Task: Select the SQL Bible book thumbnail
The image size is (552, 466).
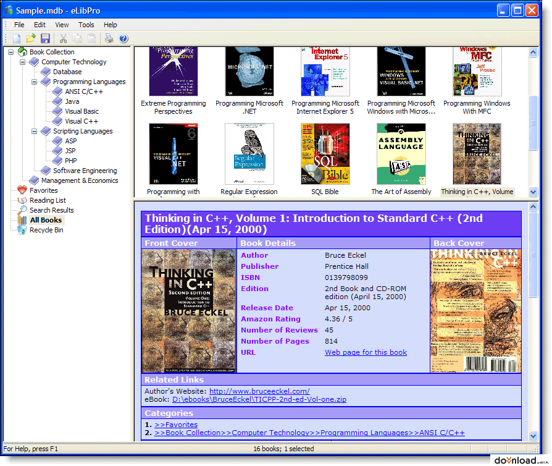Action: tap(325, 154)
